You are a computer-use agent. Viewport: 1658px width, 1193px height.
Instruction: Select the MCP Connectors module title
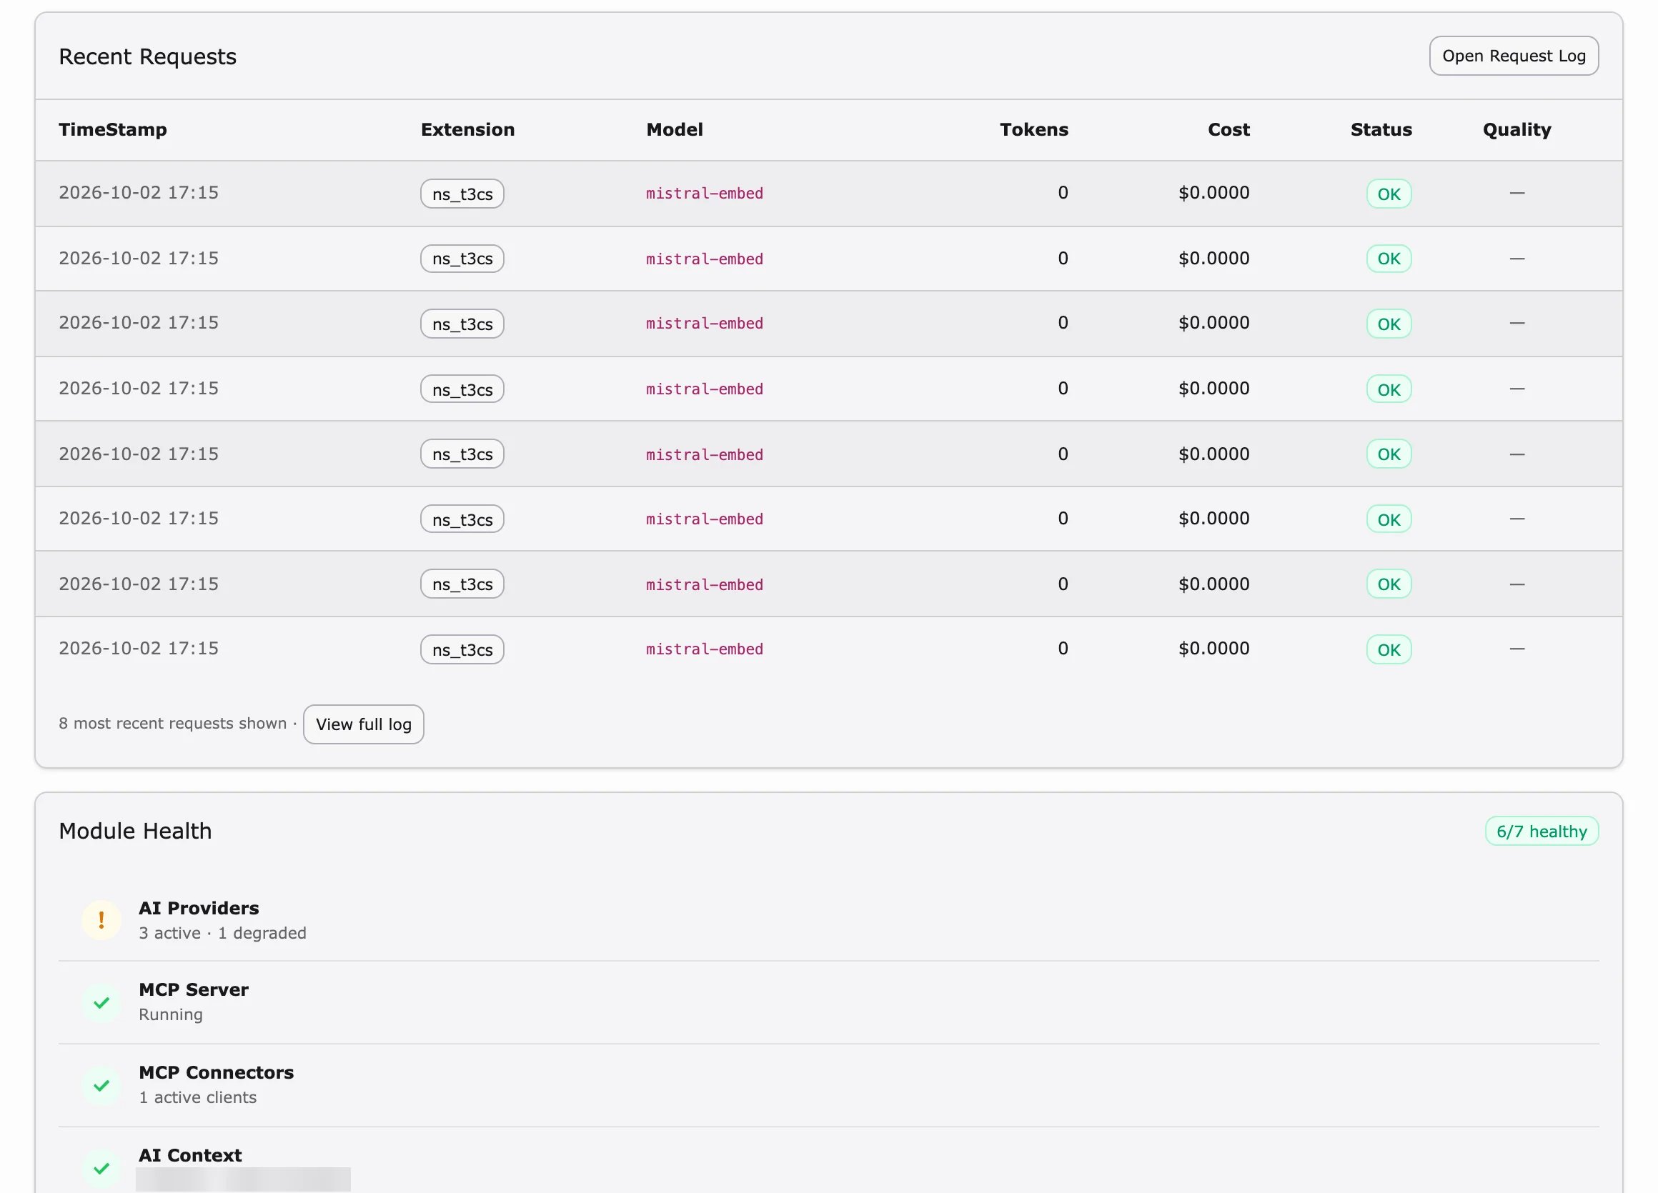pos(217,1072)
